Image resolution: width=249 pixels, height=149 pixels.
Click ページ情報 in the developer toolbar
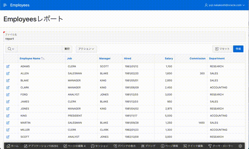click(170, 146)
